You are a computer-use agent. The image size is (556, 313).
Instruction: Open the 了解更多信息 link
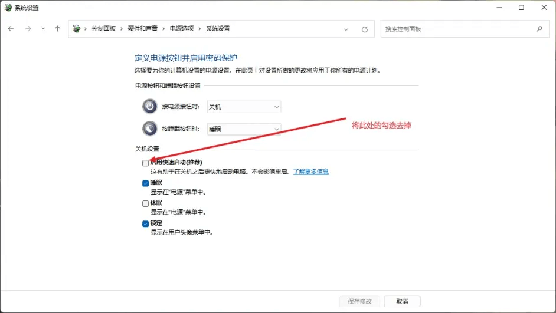[310, 172]
